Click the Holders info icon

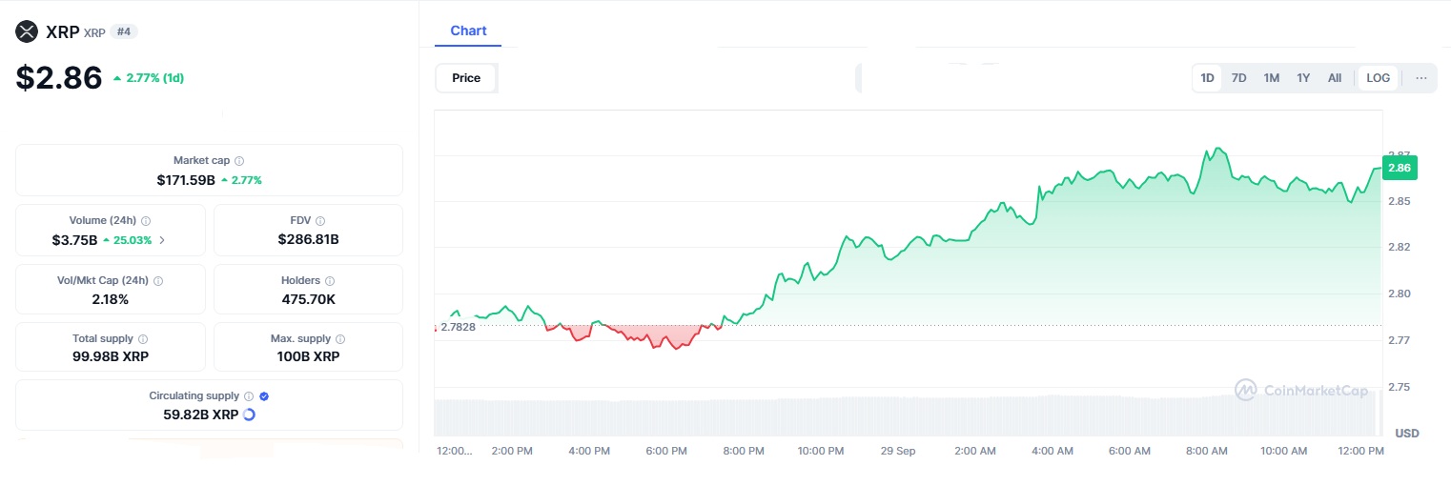(330, 281)
